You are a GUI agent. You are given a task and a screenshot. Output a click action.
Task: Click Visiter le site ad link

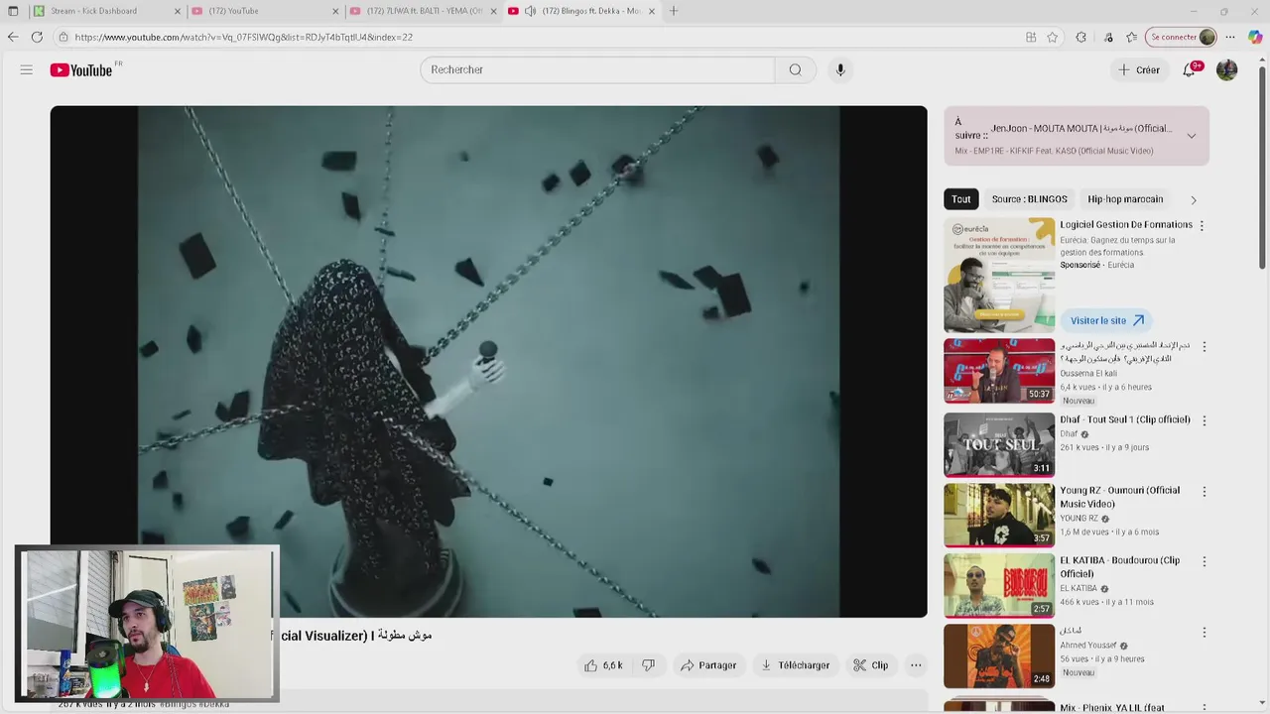pos(1106,320)
